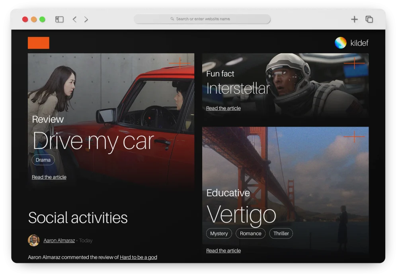Screen dimensions: 398x274
Task: Open the Interstellar title
Action: click(x=238, y=88)
